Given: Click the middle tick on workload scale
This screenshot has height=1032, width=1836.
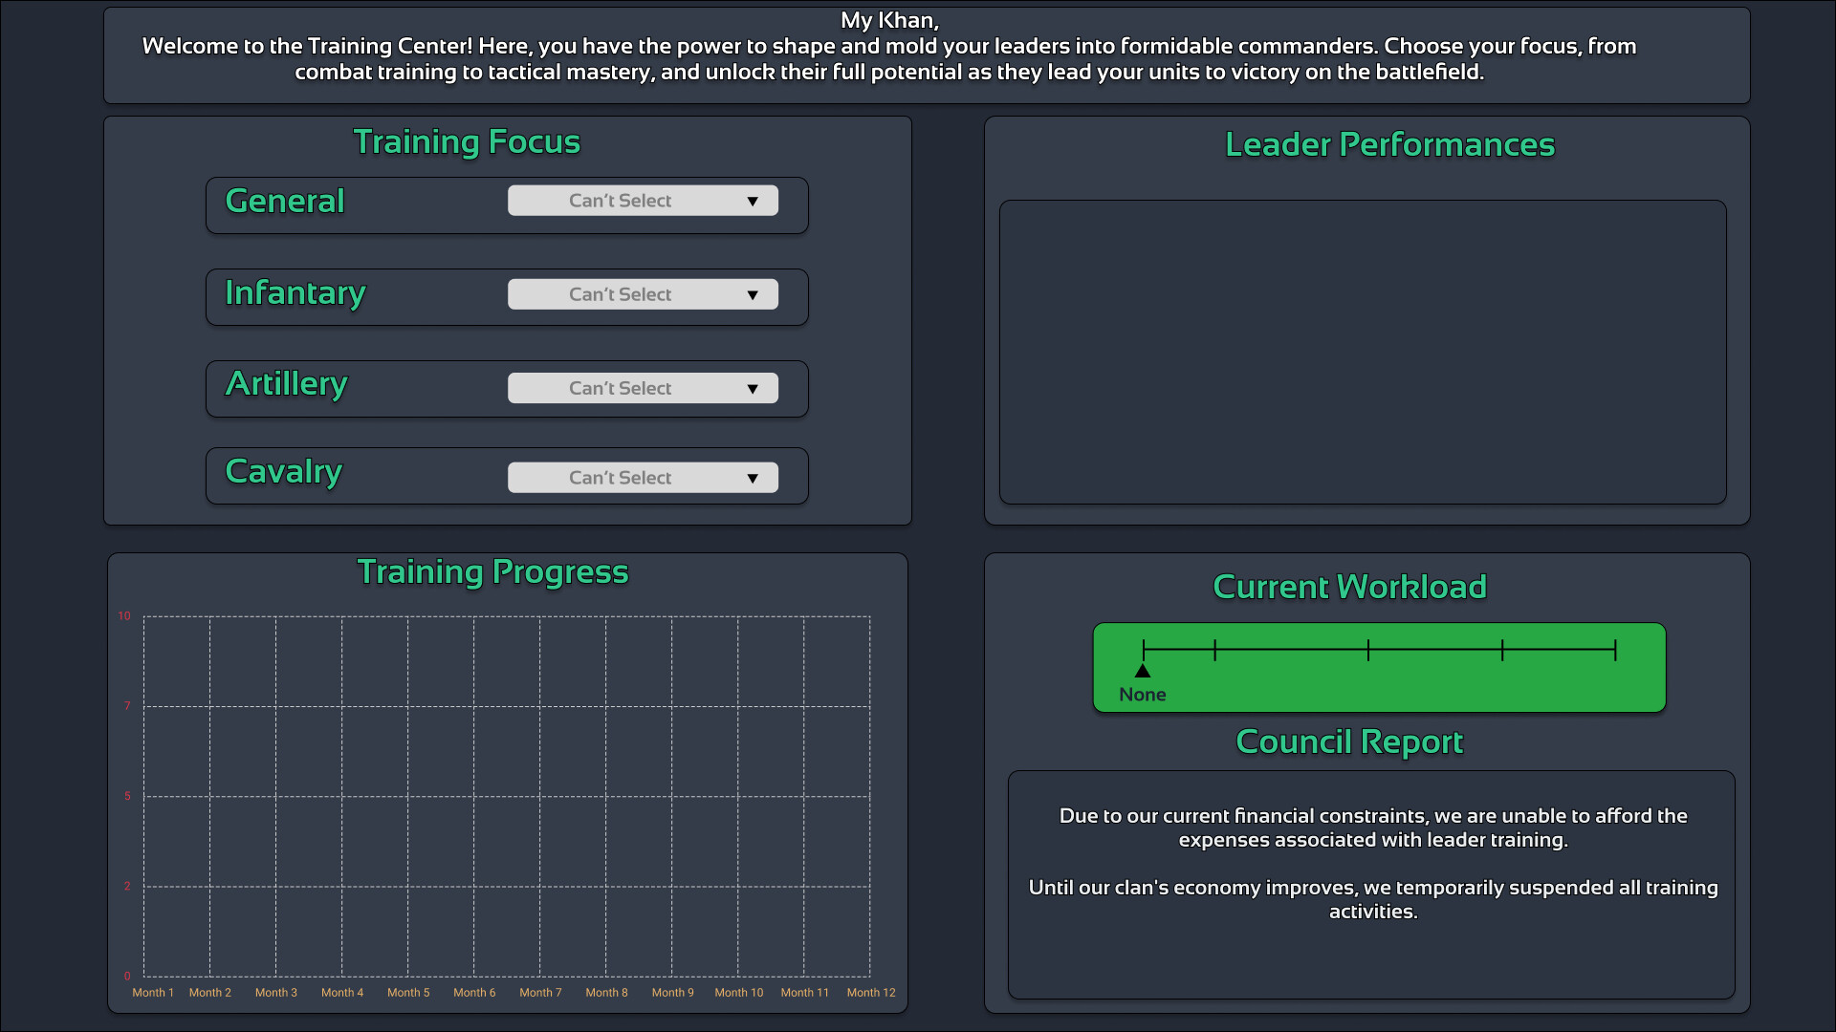Looking at the screenshot, I should point(1368,651).
